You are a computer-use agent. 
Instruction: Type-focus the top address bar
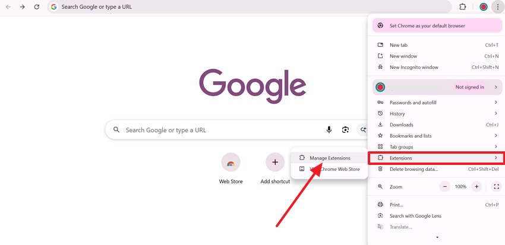pos(250,7)
